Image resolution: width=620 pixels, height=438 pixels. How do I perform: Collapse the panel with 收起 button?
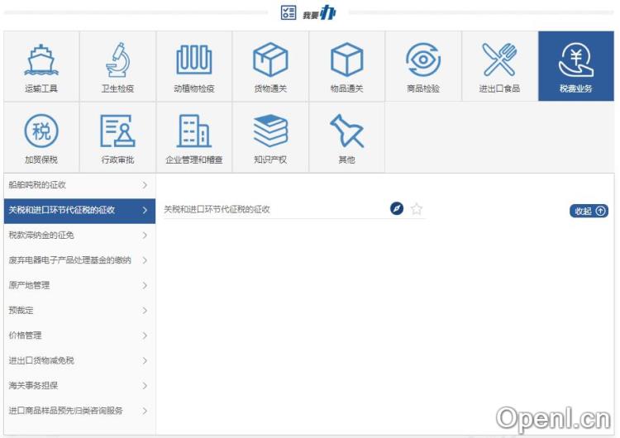point(589,211)
